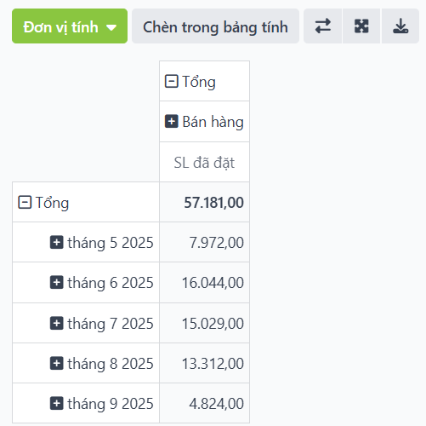This screenshot has width=426, height=426.
Task: Click the expand all icon
Action: pos(361,26)
